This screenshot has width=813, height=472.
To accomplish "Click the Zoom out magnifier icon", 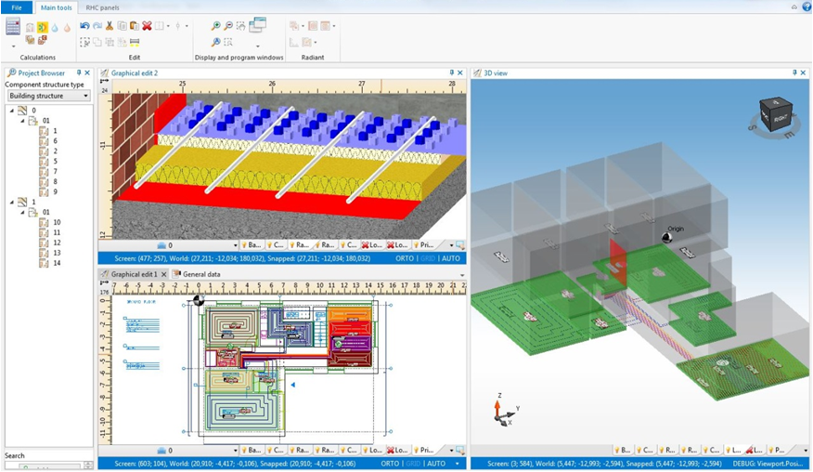I will (x=228, y=26).
